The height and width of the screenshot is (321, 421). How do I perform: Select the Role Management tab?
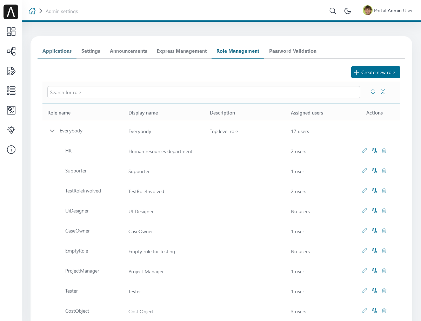pyautogui.click(x=238, y=51)
